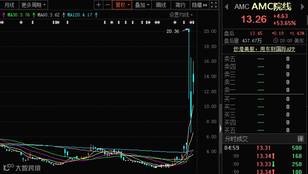The height and width of the screenshot is (174, 308).
Task: Toggle fullscreen chart view icon
Action: (214, 5)
